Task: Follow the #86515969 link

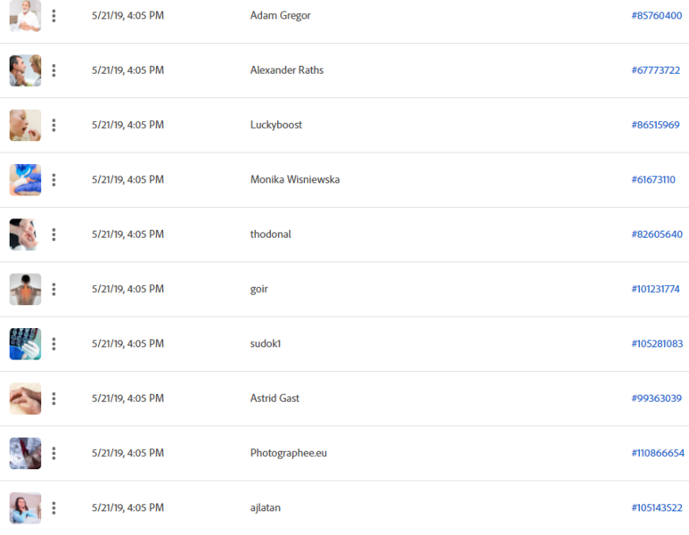Action: [655, 125]
